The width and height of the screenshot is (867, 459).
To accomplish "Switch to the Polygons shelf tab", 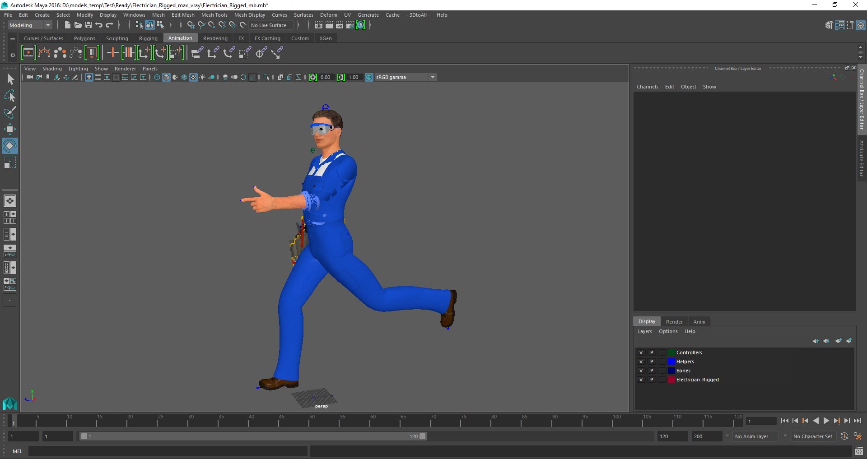I will tap(84, 38).
